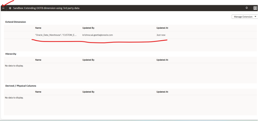Click Derived / Physical Columns heading

(x=21, y=86)
